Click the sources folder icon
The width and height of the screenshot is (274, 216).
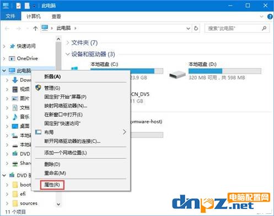pyautogui.click(x=15, y=203)
